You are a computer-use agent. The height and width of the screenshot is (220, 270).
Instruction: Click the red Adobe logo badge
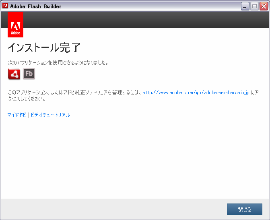click(x=16, y=25)
